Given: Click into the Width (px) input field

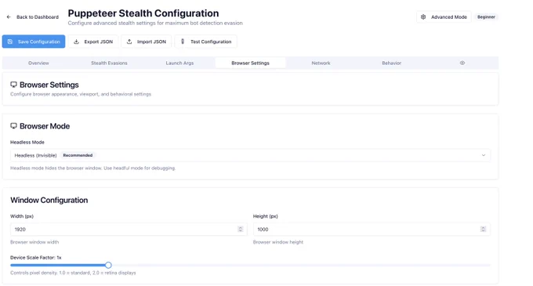Looking at the screenshot, I should pos(129,230).
